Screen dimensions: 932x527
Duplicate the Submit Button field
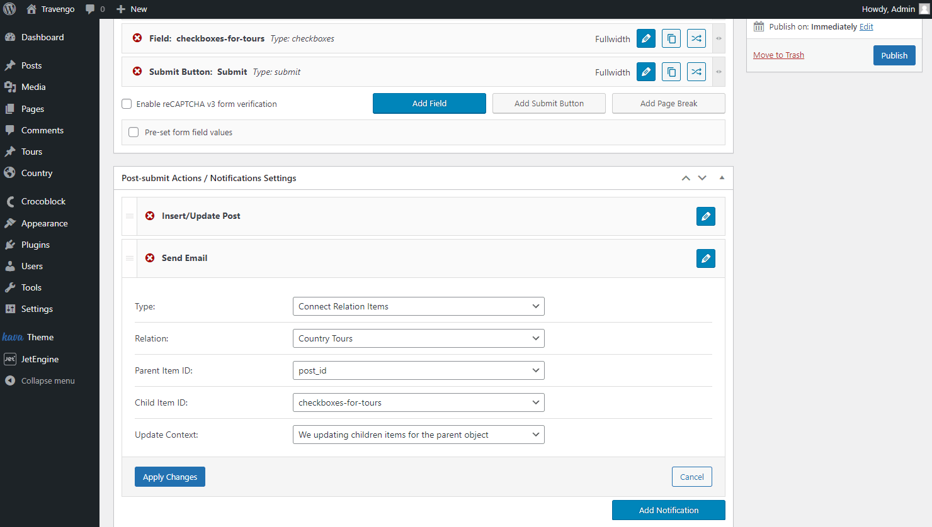point(671,72)
